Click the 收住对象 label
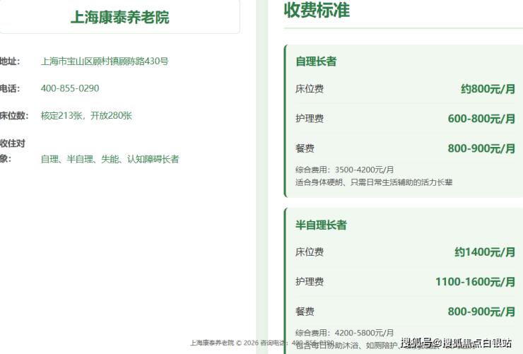523x354 pixels. click(13, 151)
